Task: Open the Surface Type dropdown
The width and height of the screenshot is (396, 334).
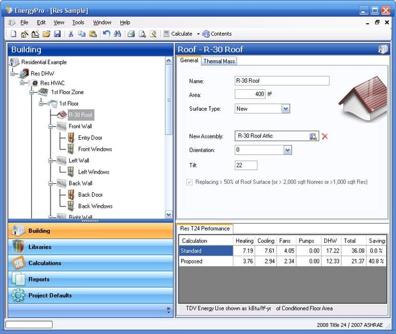Action: [x=286, y=109]
